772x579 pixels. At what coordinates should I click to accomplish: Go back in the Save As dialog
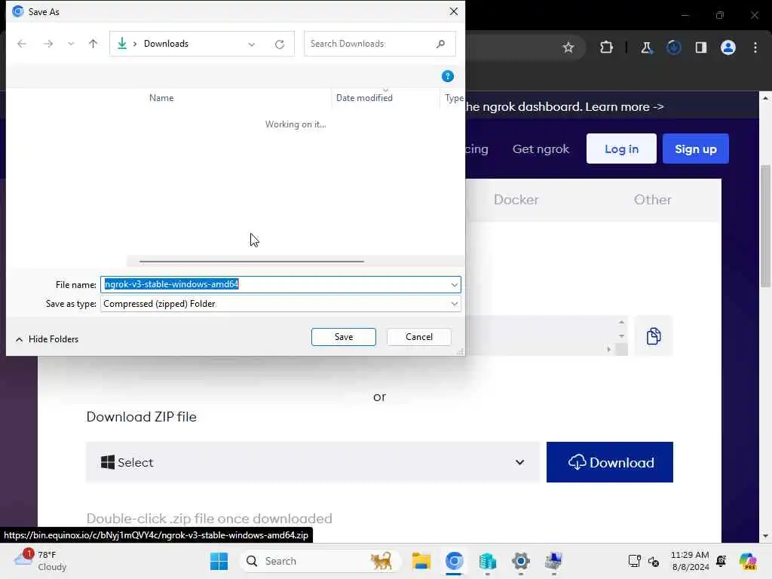coord(22,44)
